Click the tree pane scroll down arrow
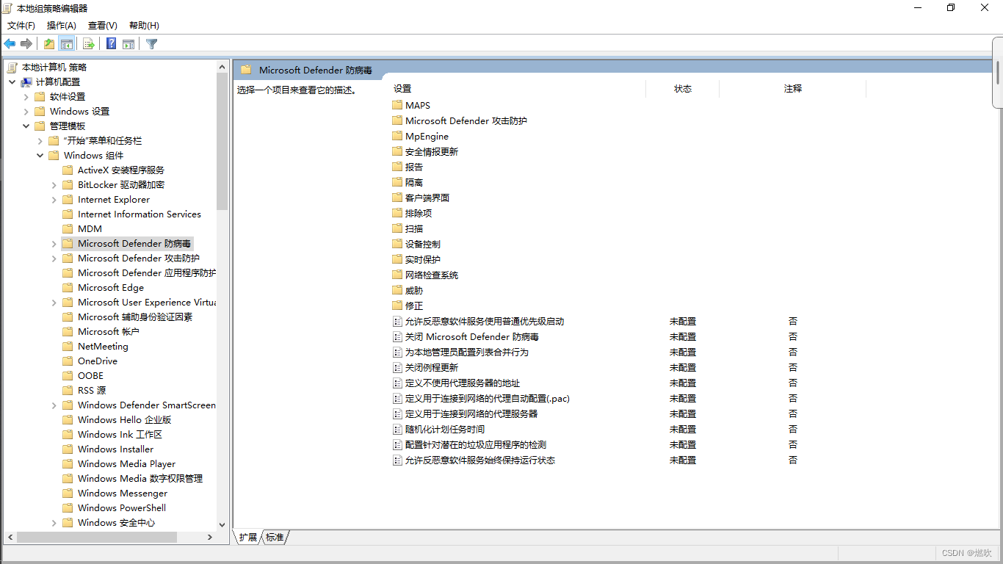Screen dimensions: 1003x564 pos(222,524)
